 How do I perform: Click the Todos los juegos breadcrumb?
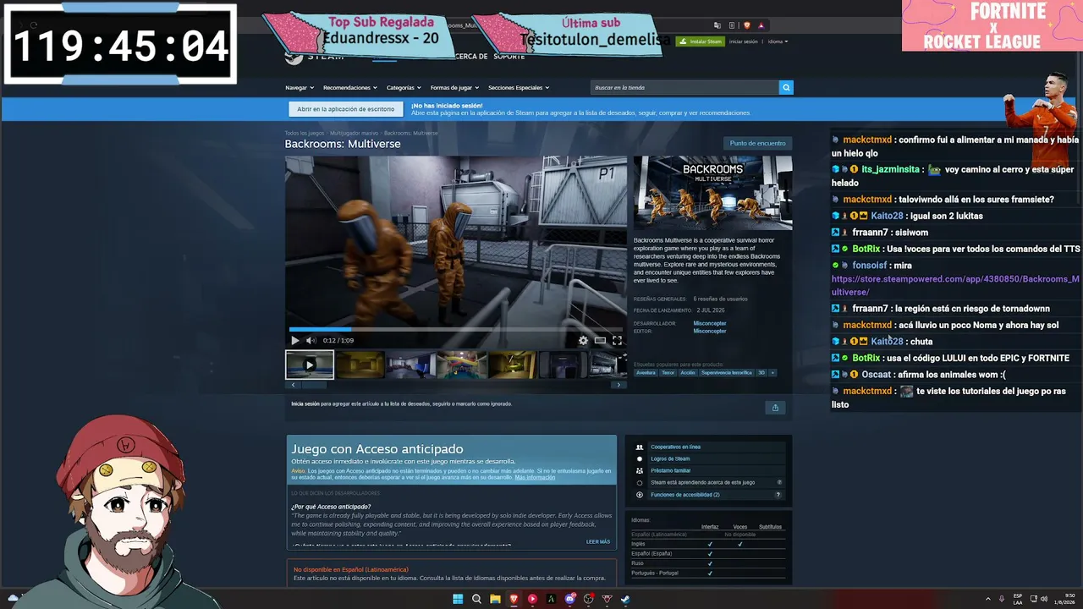tap(305, 133)
